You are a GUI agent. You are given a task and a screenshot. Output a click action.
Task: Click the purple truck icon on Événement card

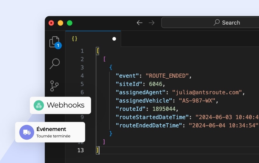pos(27,132)
